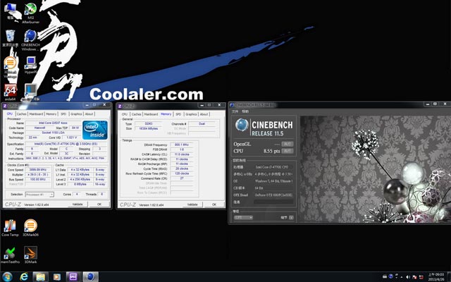
Task: Click the 'DDR3' memory type value
Action: click(149, 124)
